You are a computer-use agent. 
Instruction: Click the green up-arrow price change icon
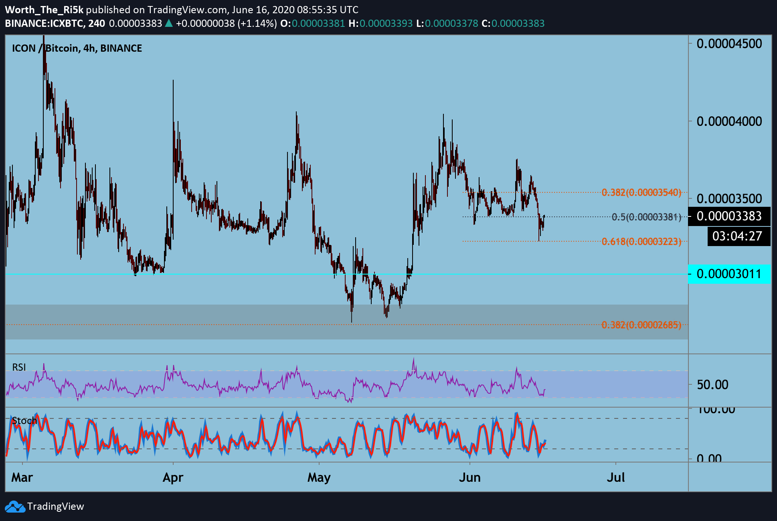[x=169, y=23]
